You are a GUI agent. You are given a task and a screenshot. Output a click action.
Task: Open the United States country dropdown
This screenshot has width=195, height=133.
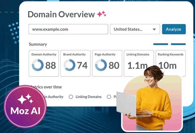coord(135,29)
